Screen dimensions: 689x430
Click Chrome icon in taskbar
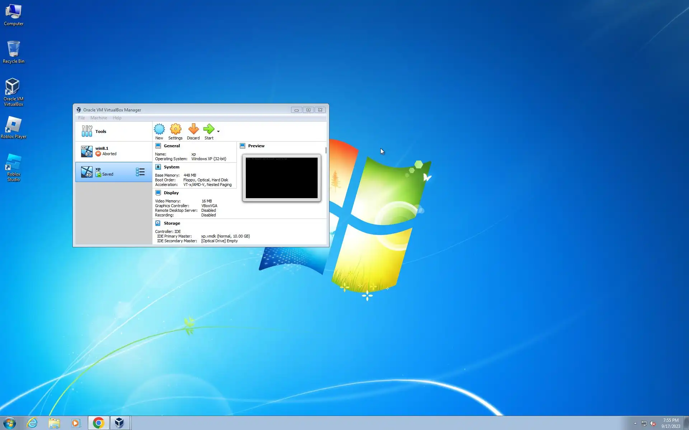coord(98,423)
